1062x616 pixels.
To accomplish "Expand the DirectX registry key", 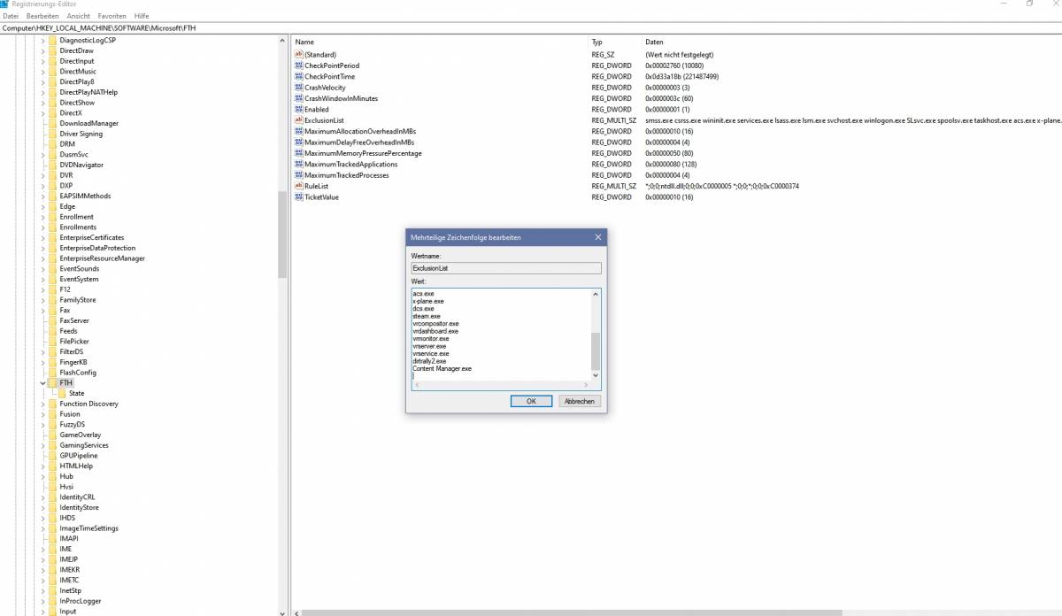I will click(x=42, y=113).
